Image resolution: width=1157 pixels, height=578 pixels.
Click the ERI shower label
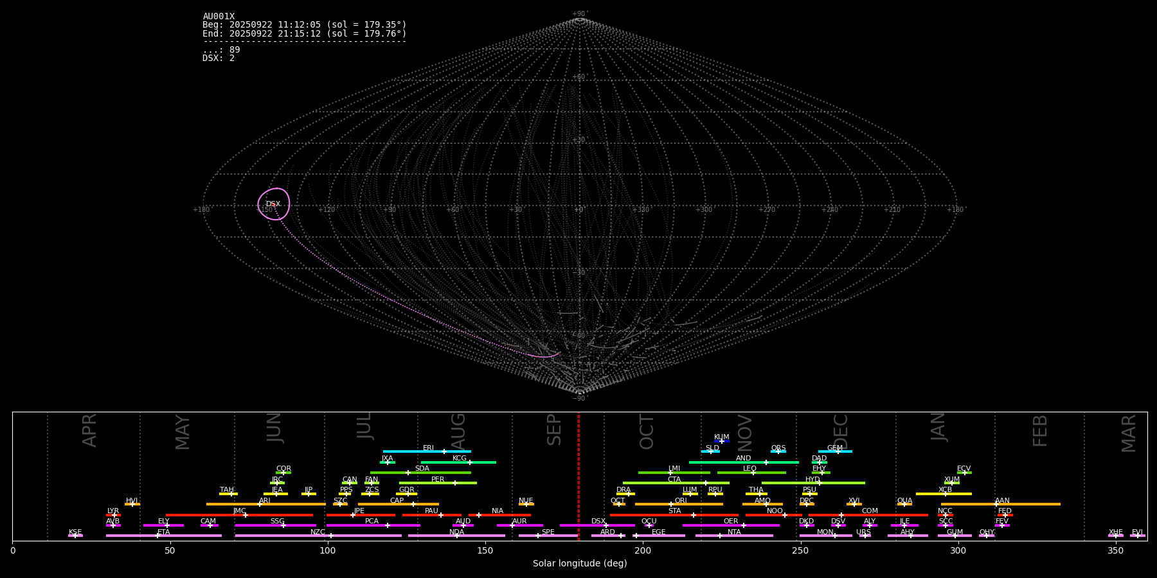[x=428, y=448]
